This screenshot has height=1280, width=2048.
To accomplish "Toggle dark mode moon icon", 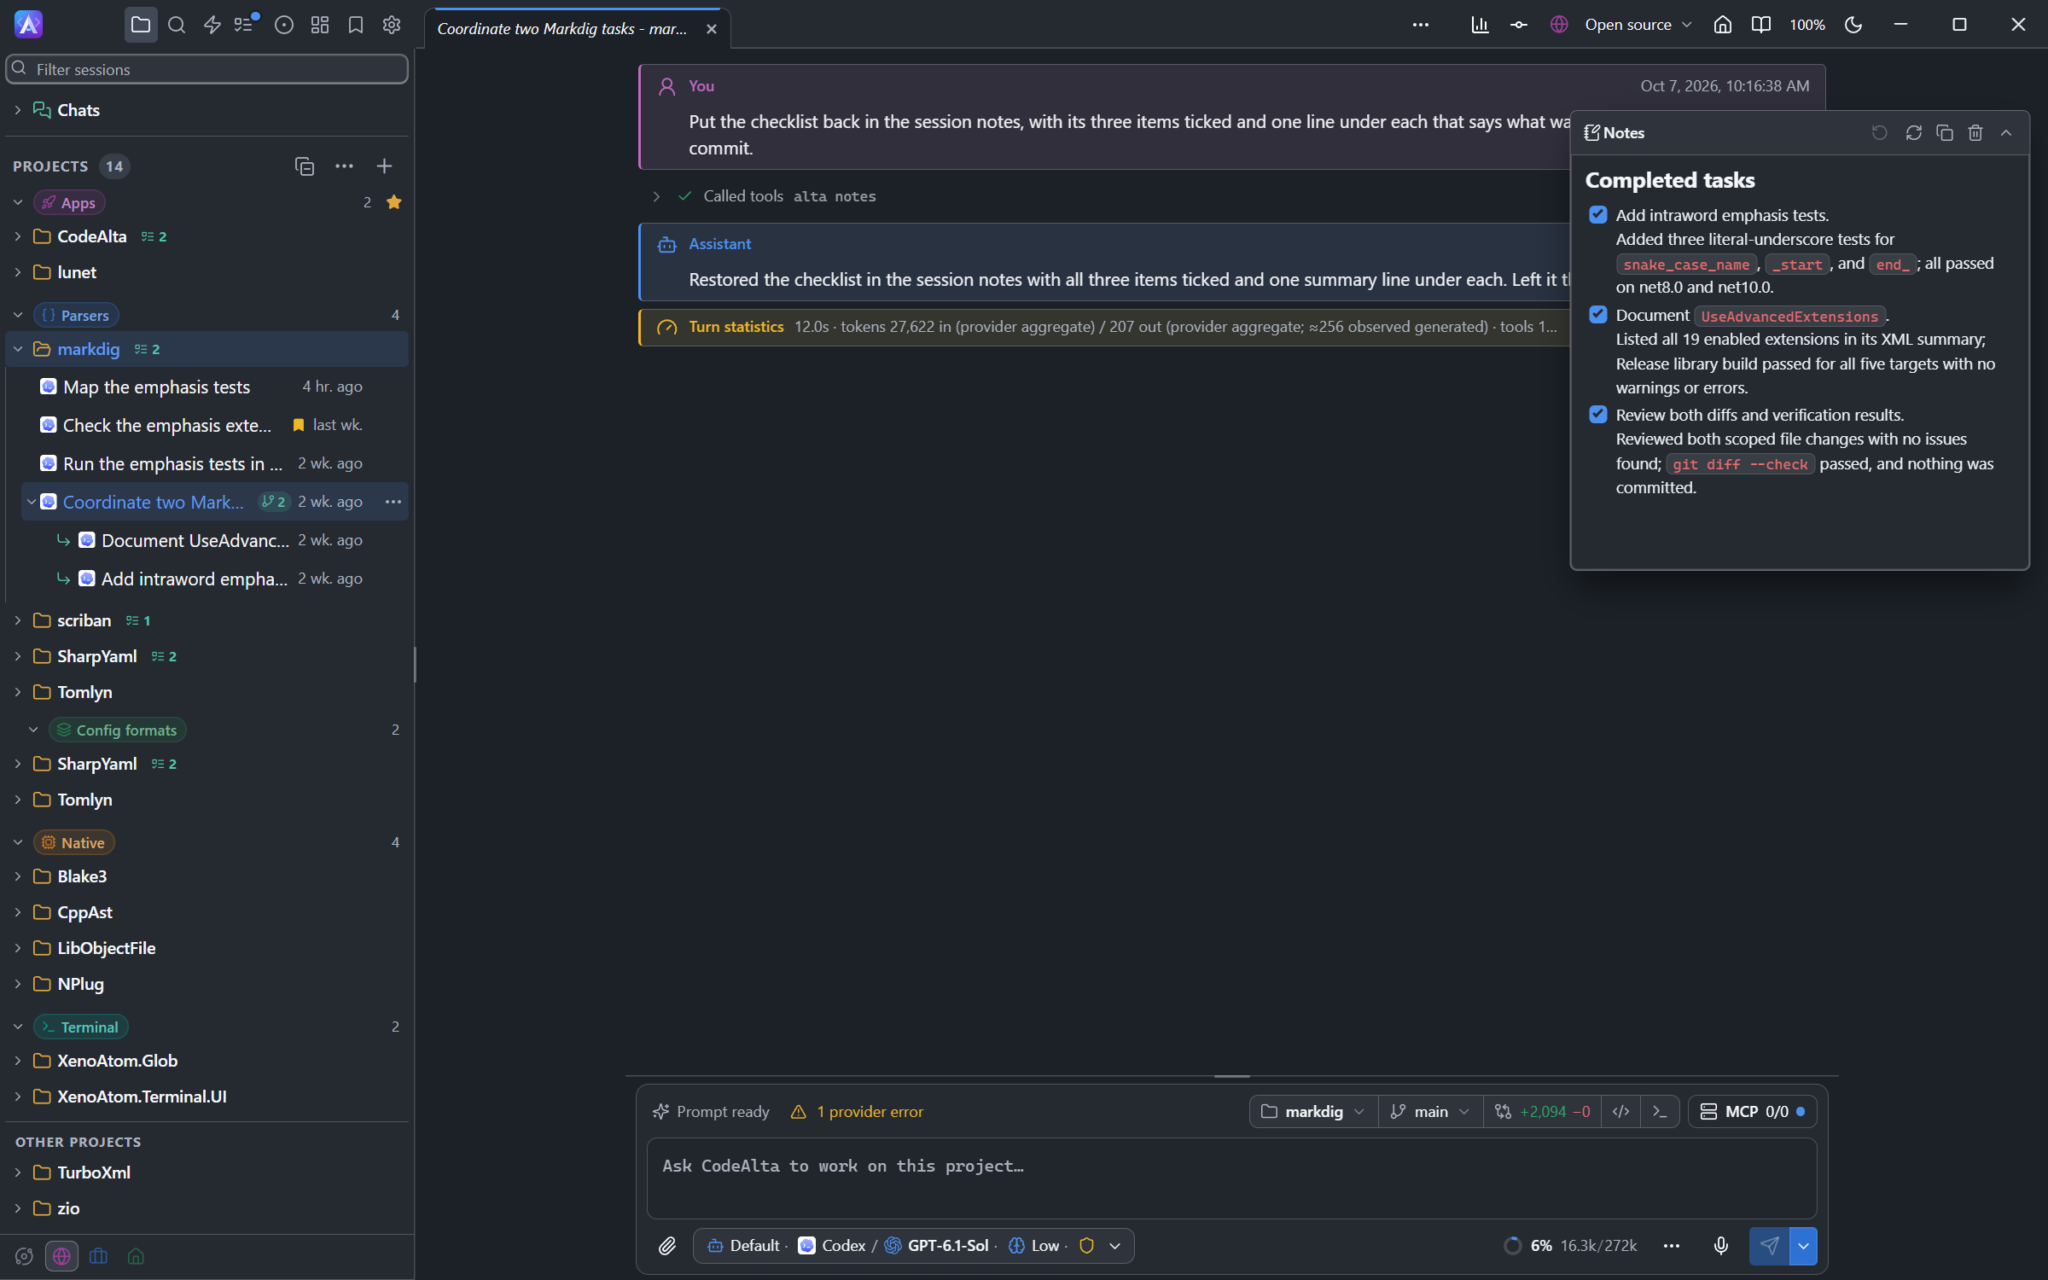I will click(x=1853, y=25).
